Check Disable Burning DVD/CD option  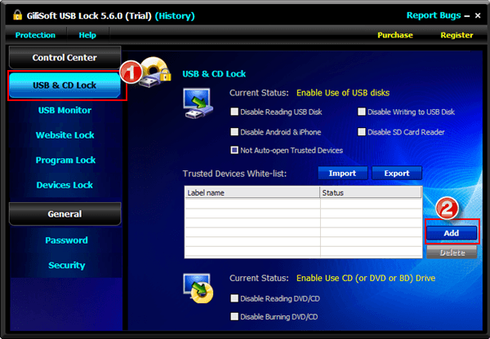[235, 316]
